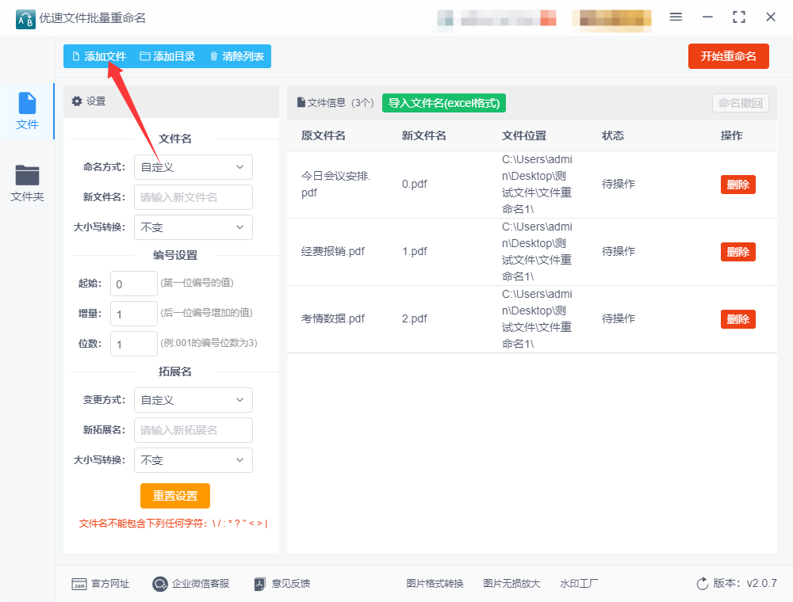Viewport: 793px width, 602px height.
Task: Click the fullscreen toggle icon
Action: coord(739,17)
